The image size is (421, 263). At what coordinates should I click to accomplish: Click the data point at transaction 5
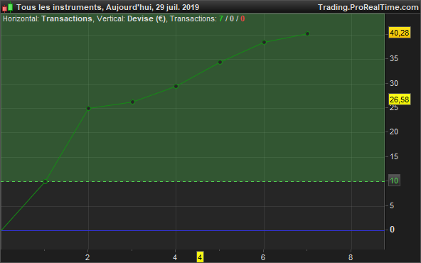pos(220,63)
